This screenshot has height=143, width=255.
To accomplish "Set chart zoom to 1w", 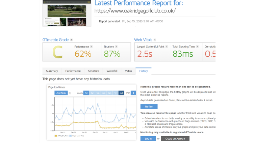I will [x=92, y=93].
